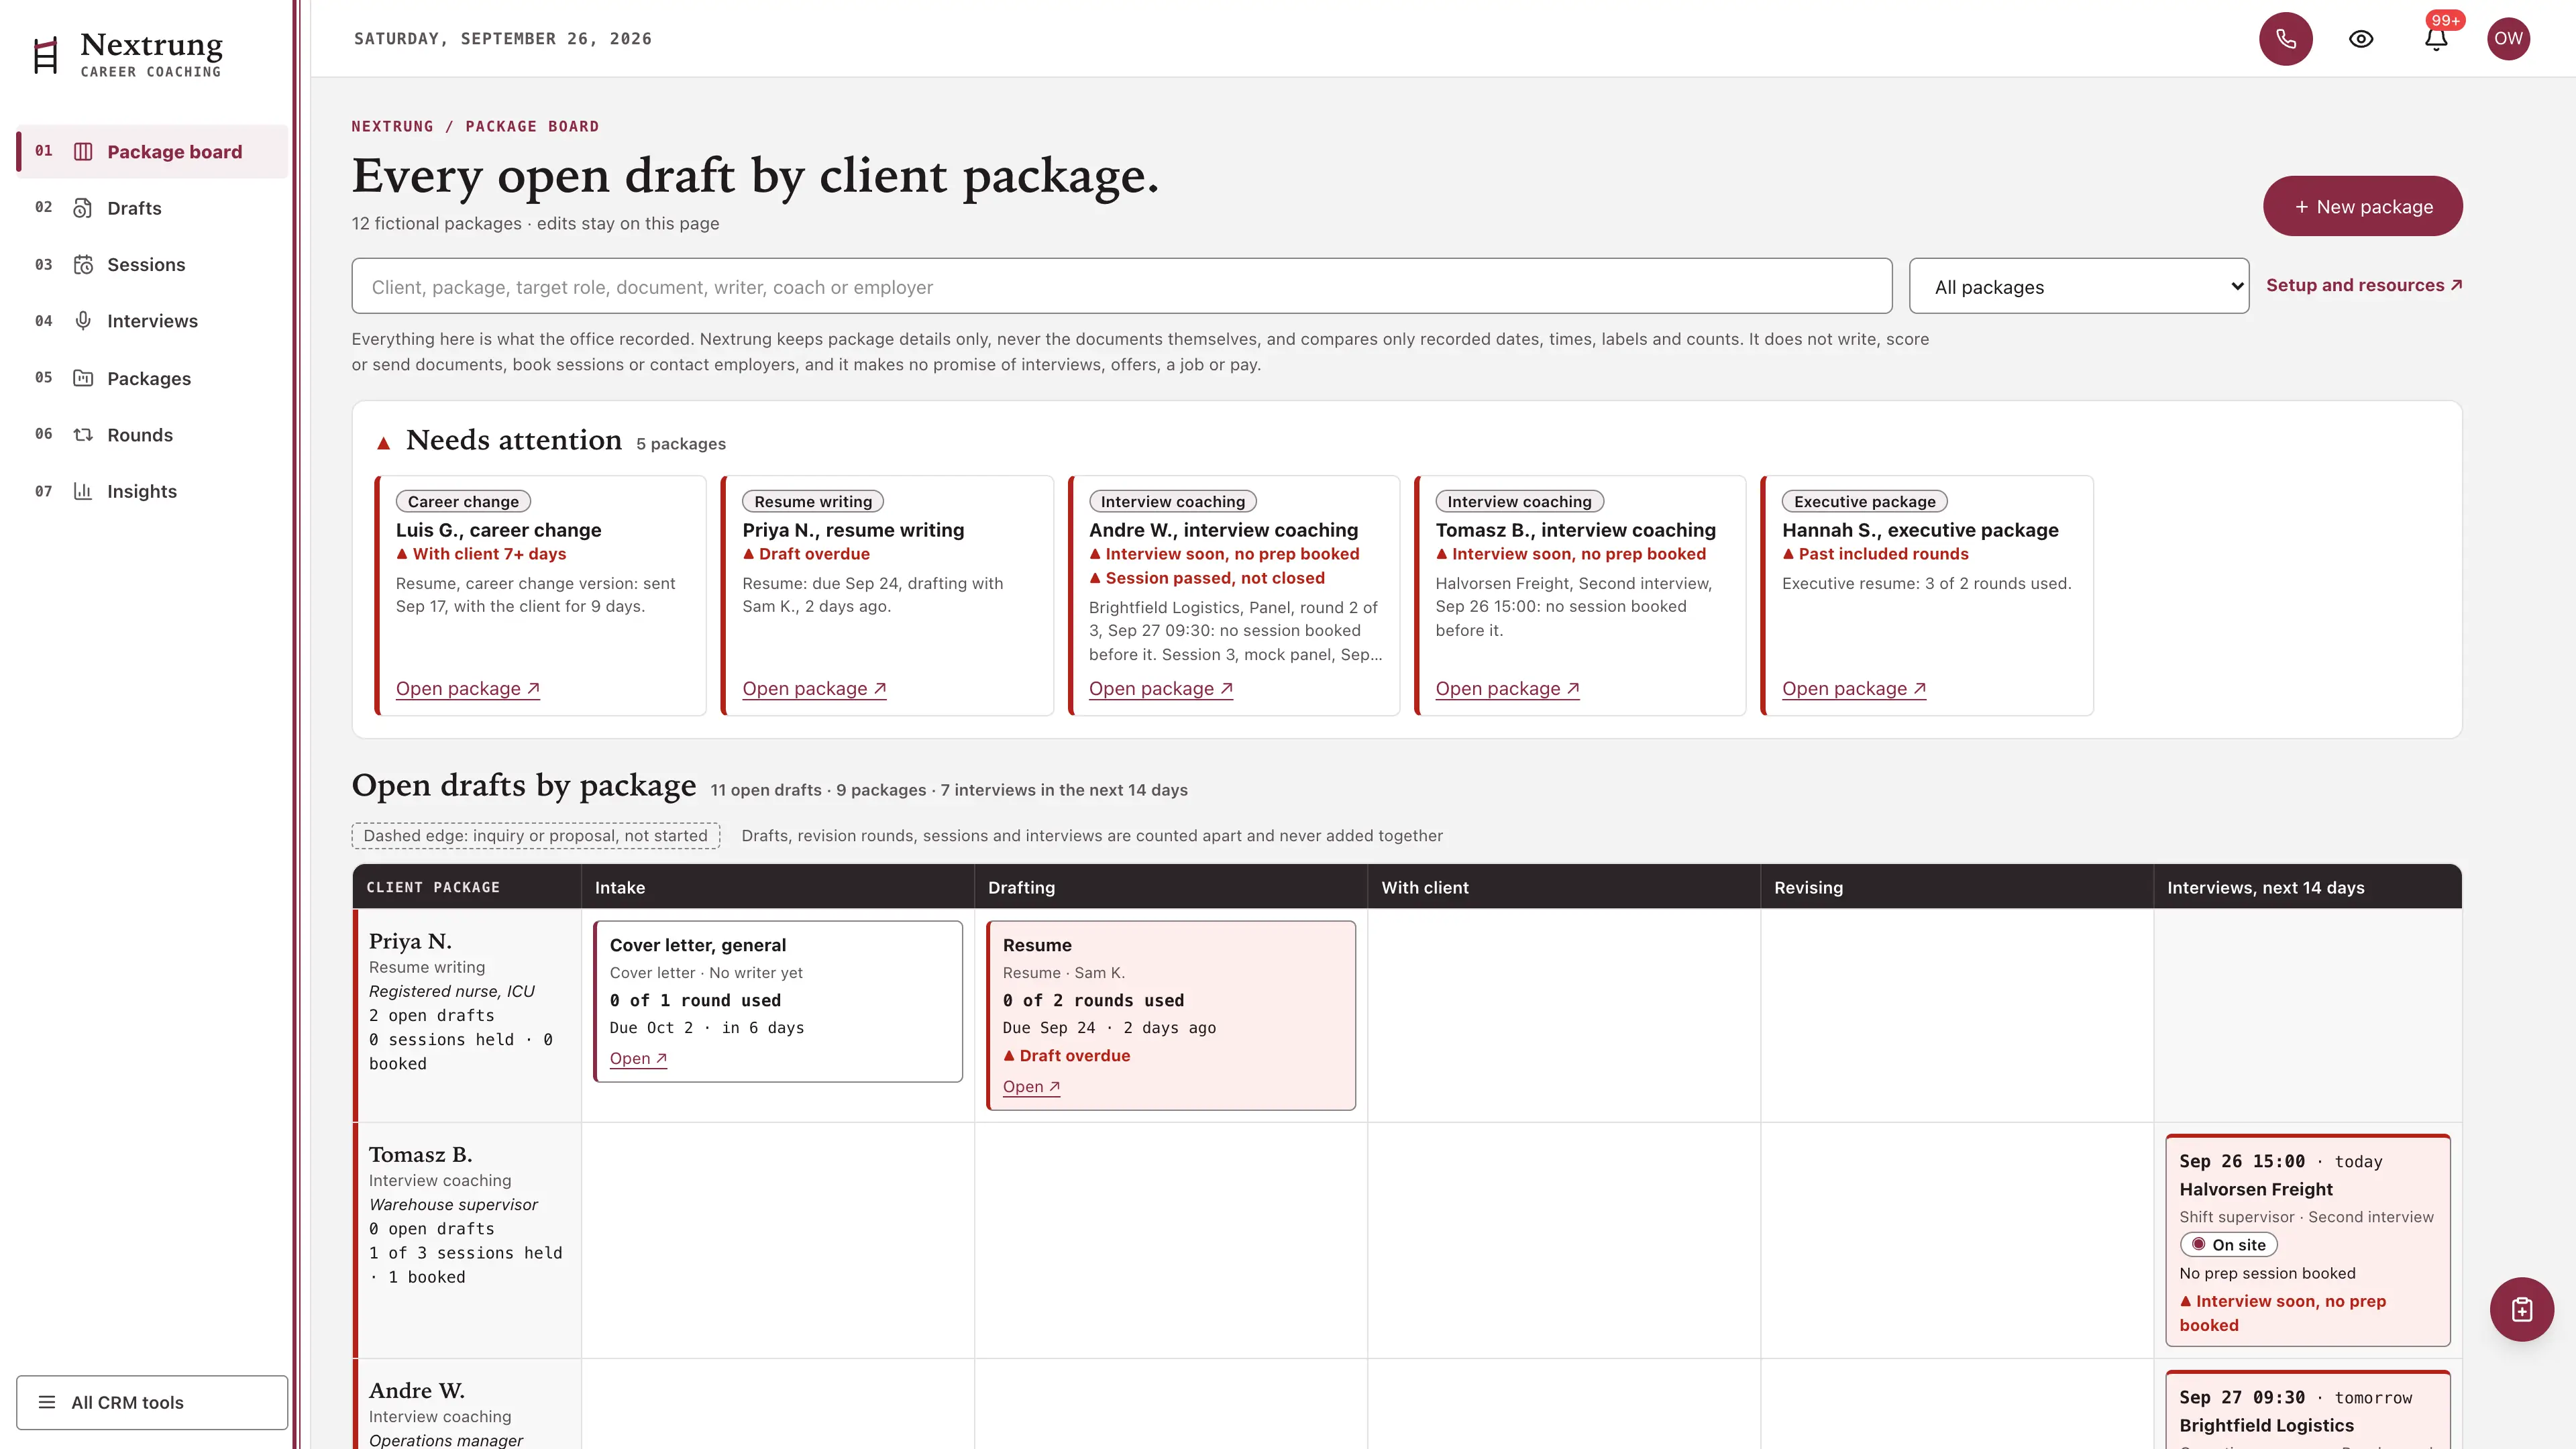2576x1449 pixels.
Task: Open package for Luis G., career change
Action: point(467,688)
